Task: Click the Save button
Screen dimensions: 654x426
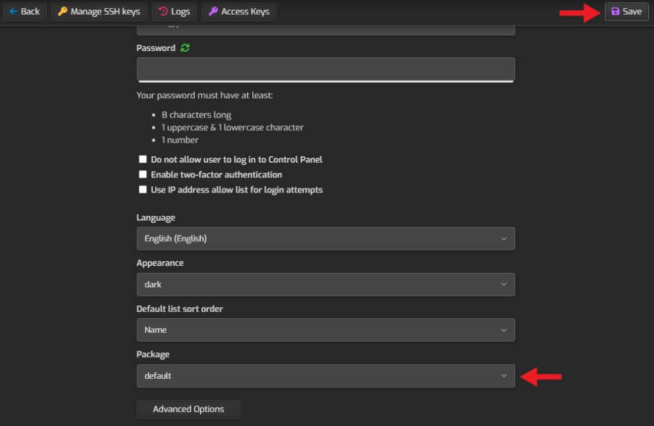Action: 627,11
